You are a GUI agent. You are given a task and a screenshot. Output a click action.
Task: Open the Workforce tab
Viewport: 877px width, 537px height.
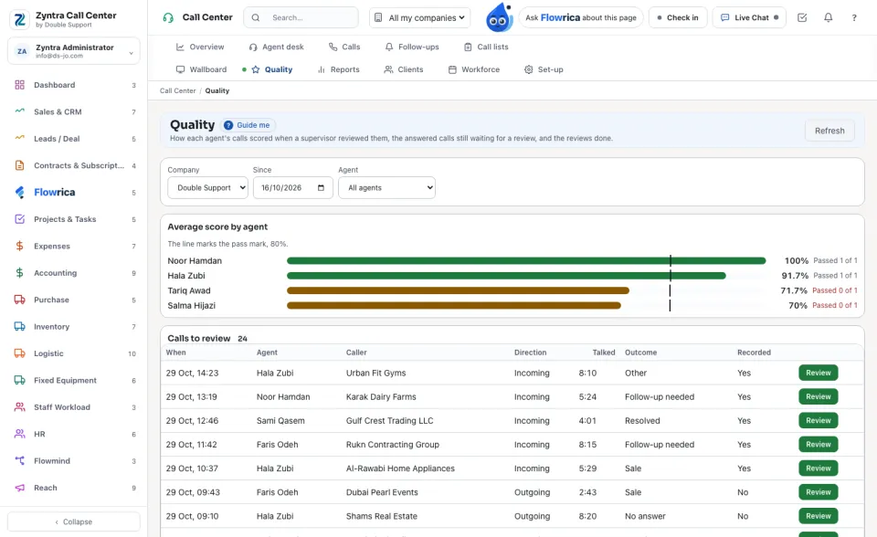[474, 69]
